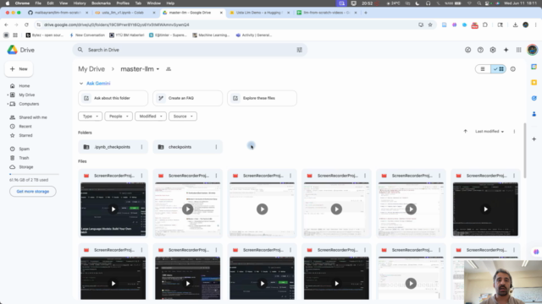Switch to the GitHub browser tab
Viewport: 542px width, 304px height.
point(58,13)
